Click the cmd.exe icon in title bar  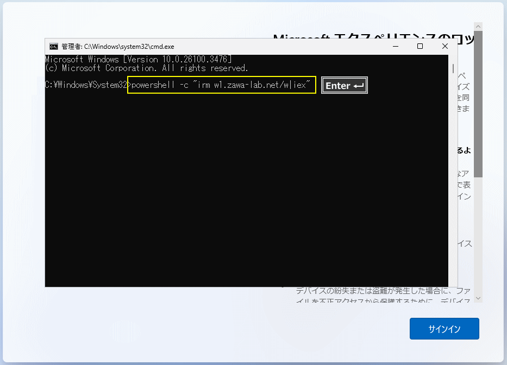[54, 47]
